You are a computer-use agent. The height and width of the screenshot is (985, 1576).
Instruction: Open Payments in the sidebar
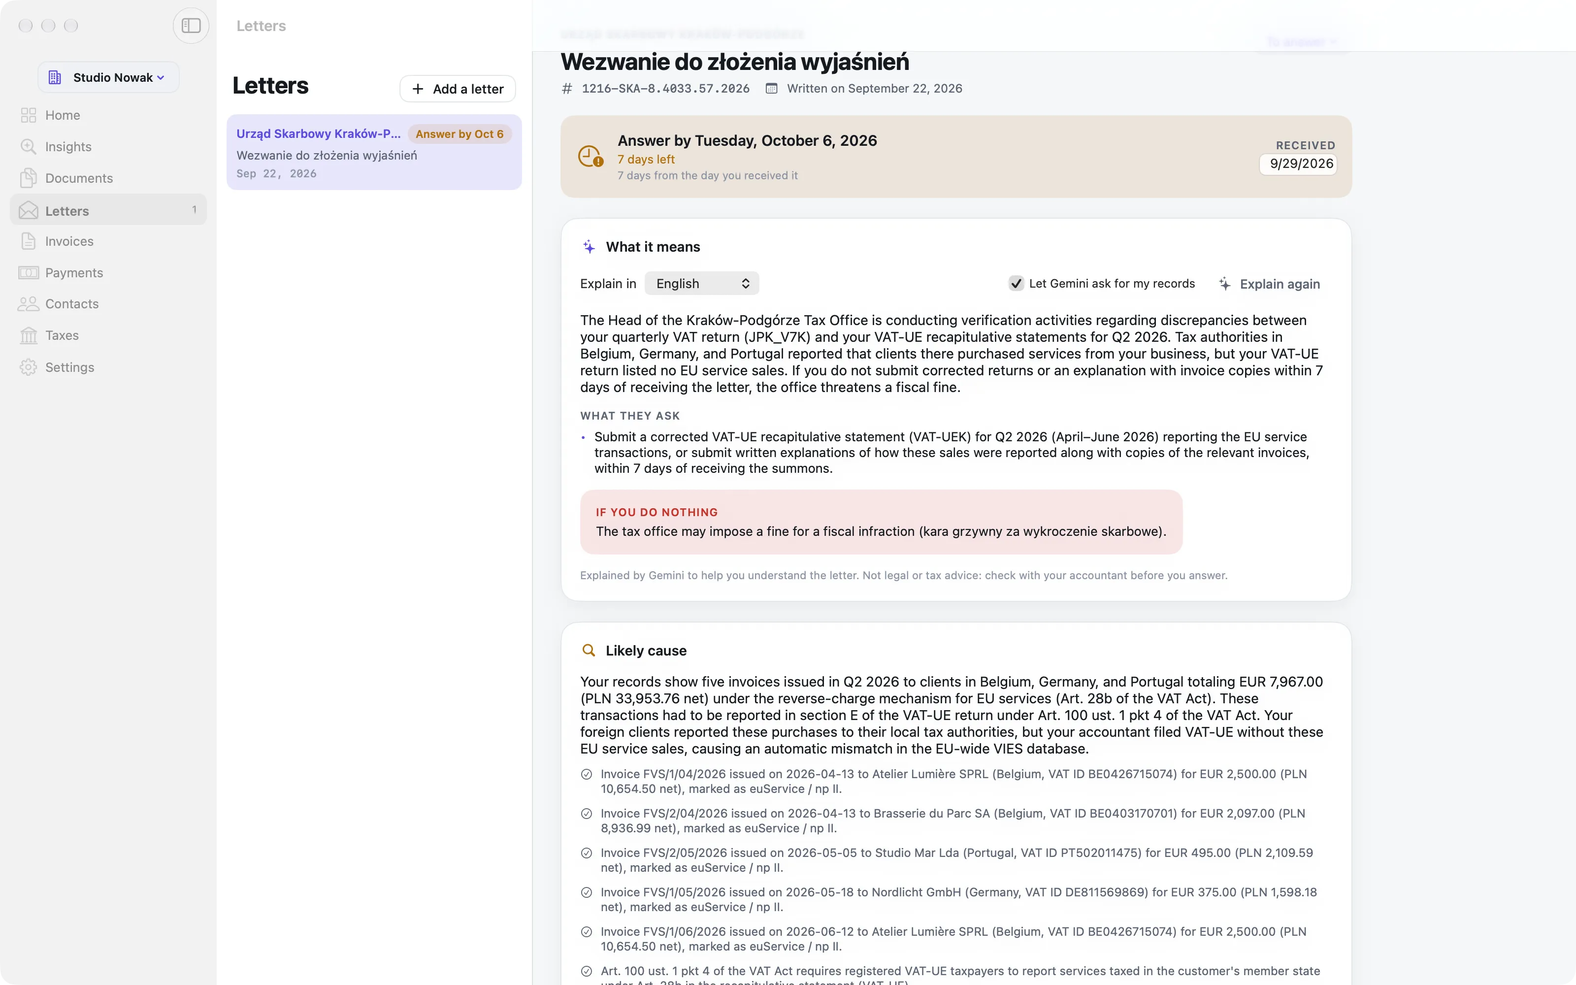pyautogui.click(x=108, y=272)
